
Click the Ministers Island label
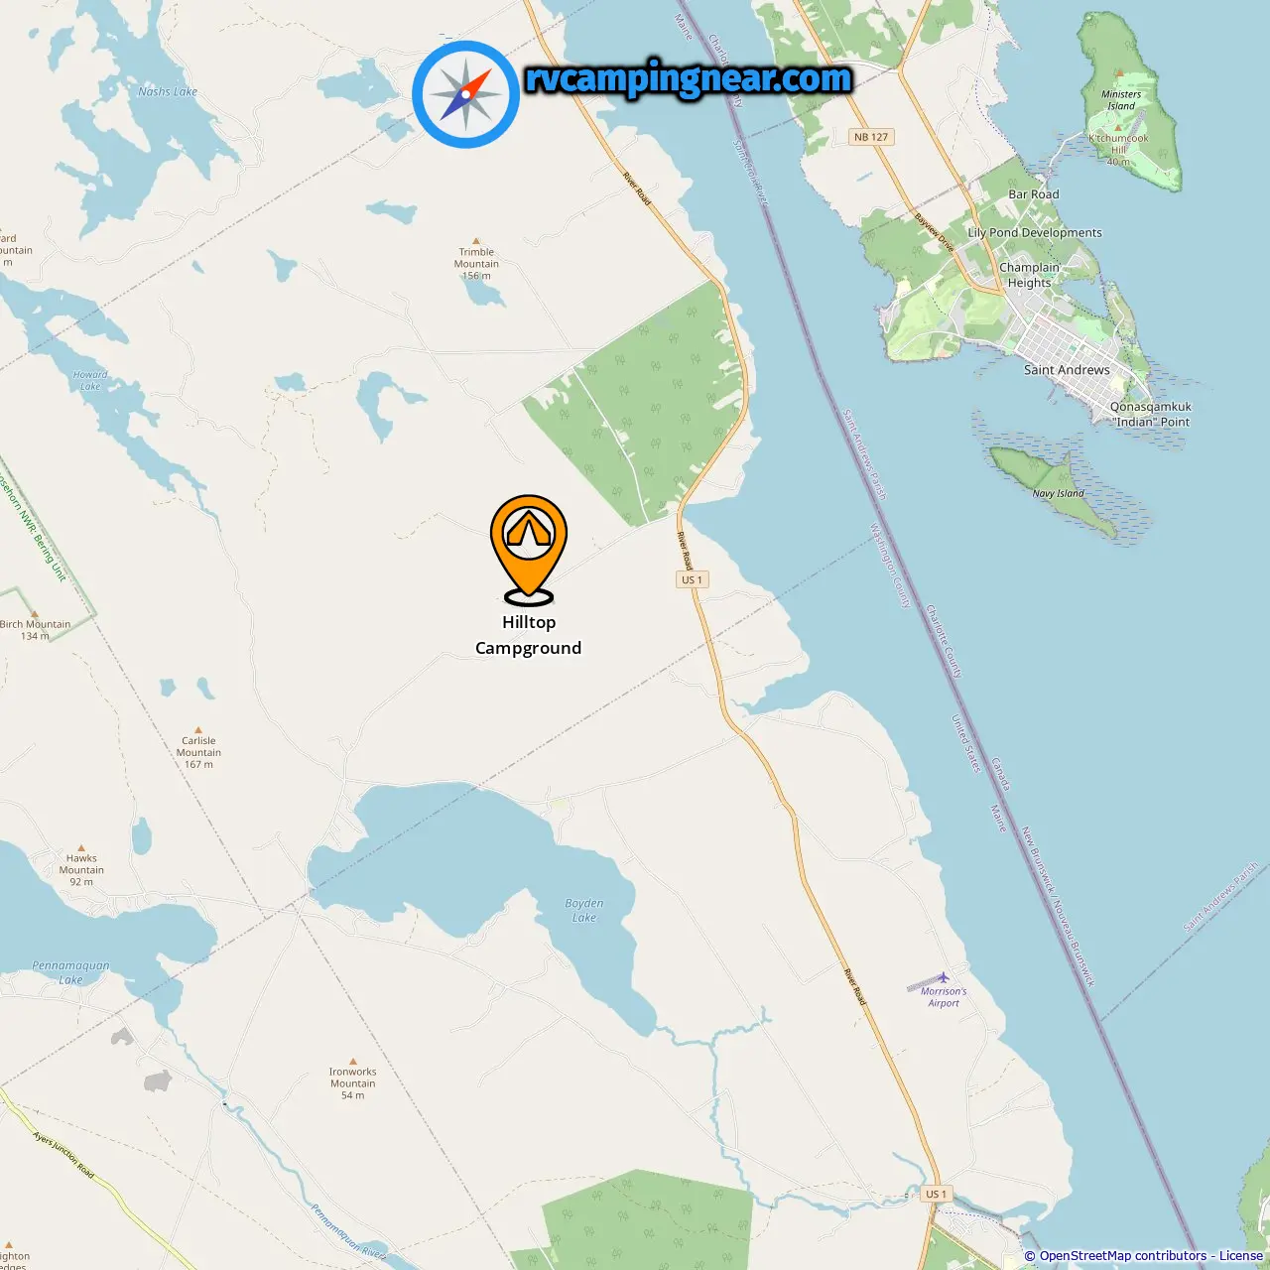[1121, 100]
